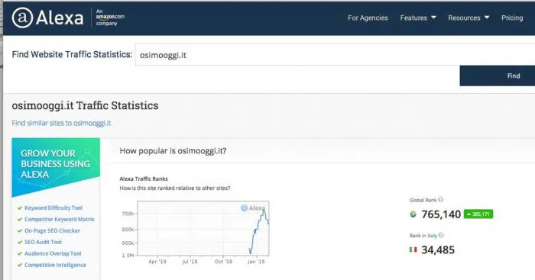Go to the Pricing page
The image size is (535, 280).
point(512,18)
